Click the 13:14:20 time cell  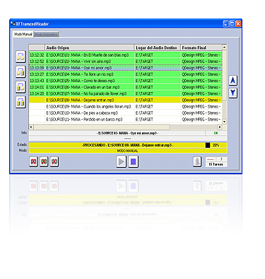click(x=37, y=93)
